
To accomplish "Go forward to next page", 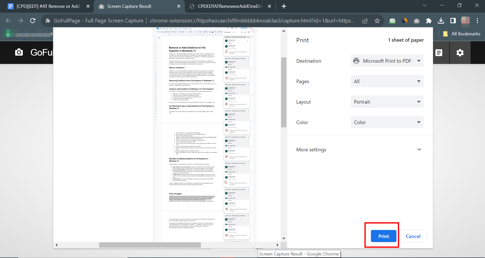I will (20, 21).
